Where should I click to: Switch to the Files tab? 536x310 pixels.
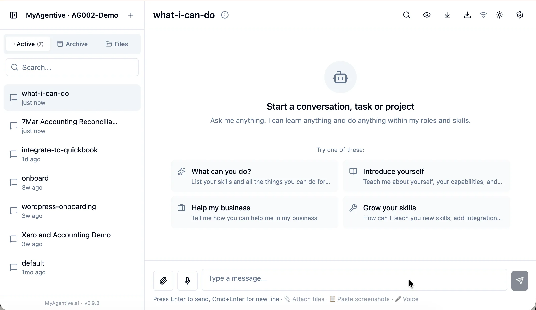[116, 44]
